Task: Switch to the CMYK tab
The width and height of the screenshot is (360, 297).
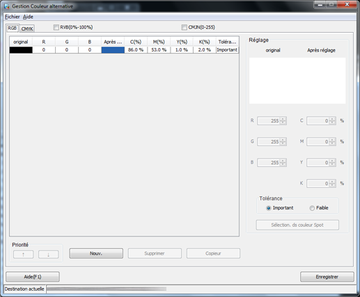Action: pos(27,29)
